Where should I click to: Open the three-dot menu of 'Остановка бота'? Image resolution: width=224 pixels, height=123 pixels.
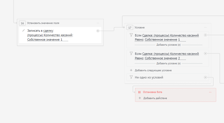(x=210, y=92)
